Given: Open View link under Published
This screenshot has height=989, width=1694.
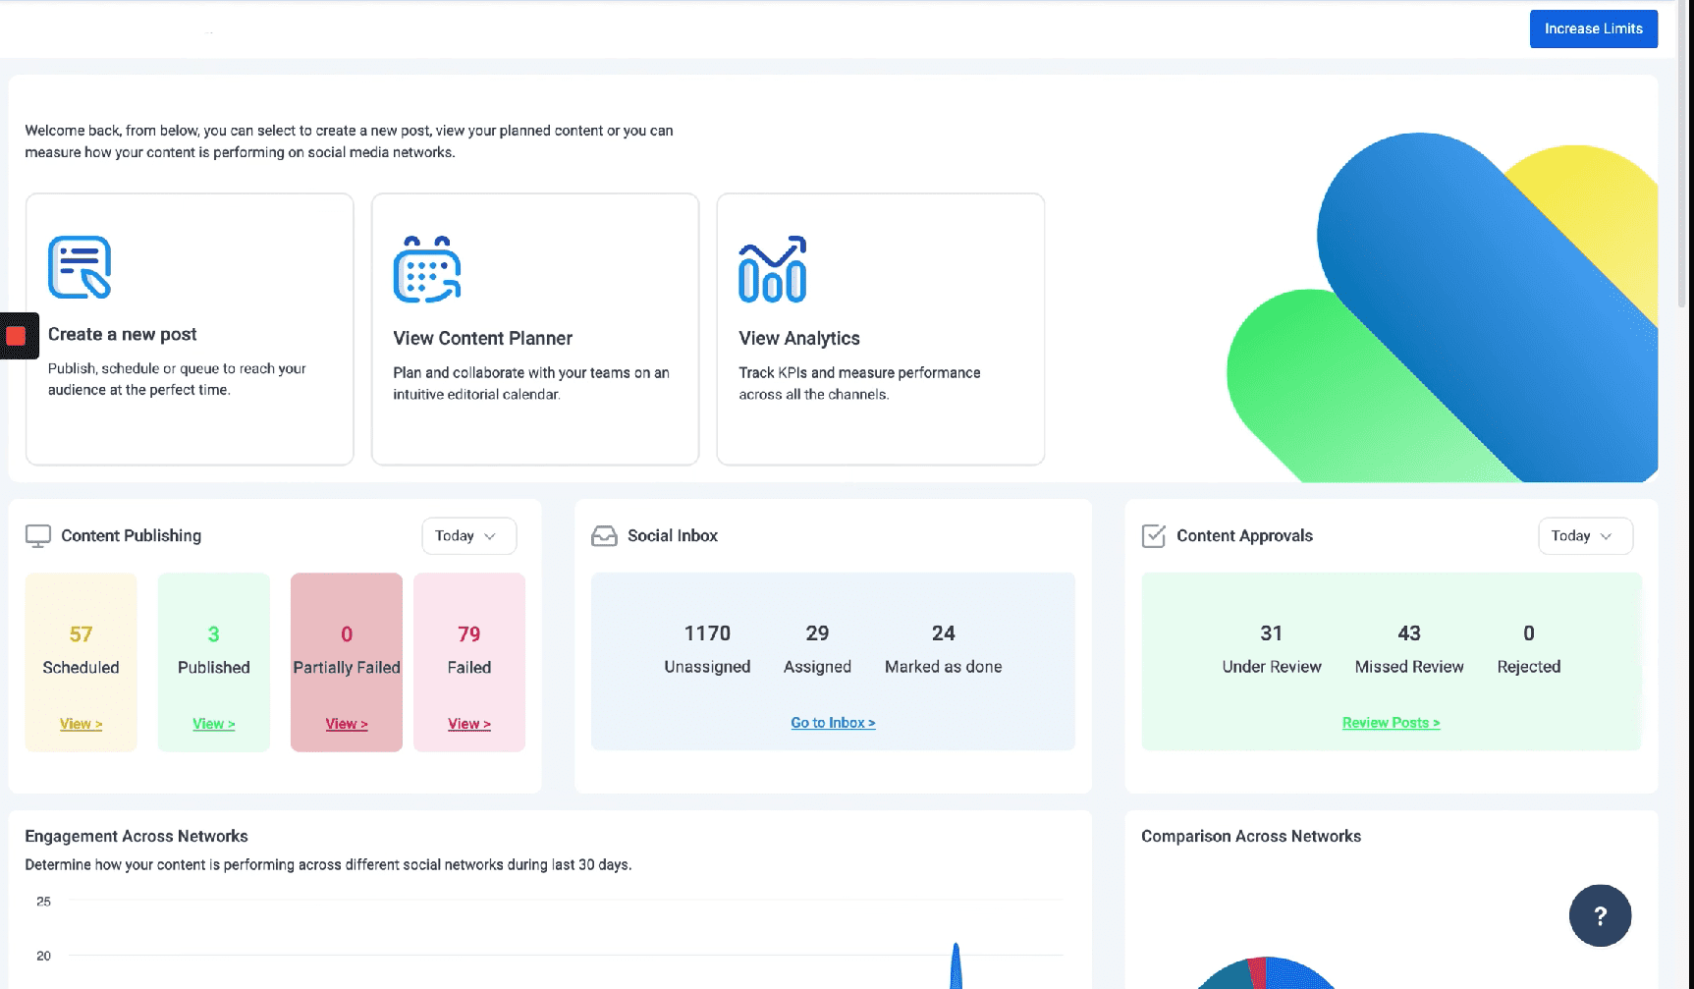Looking at the screenshot, I should click(213, 724).
